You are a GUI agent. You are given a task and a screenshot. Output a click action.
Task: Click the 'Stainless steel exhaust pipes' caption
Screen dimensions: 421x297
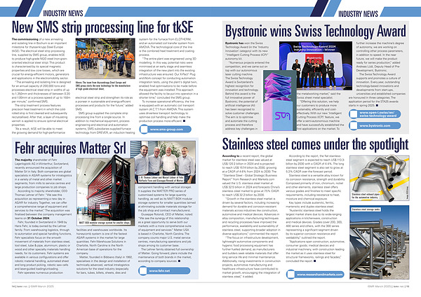pos(366,196)
